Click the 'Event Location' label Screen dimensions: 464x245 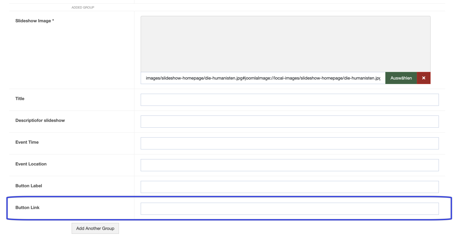click(x=31, y=164)
